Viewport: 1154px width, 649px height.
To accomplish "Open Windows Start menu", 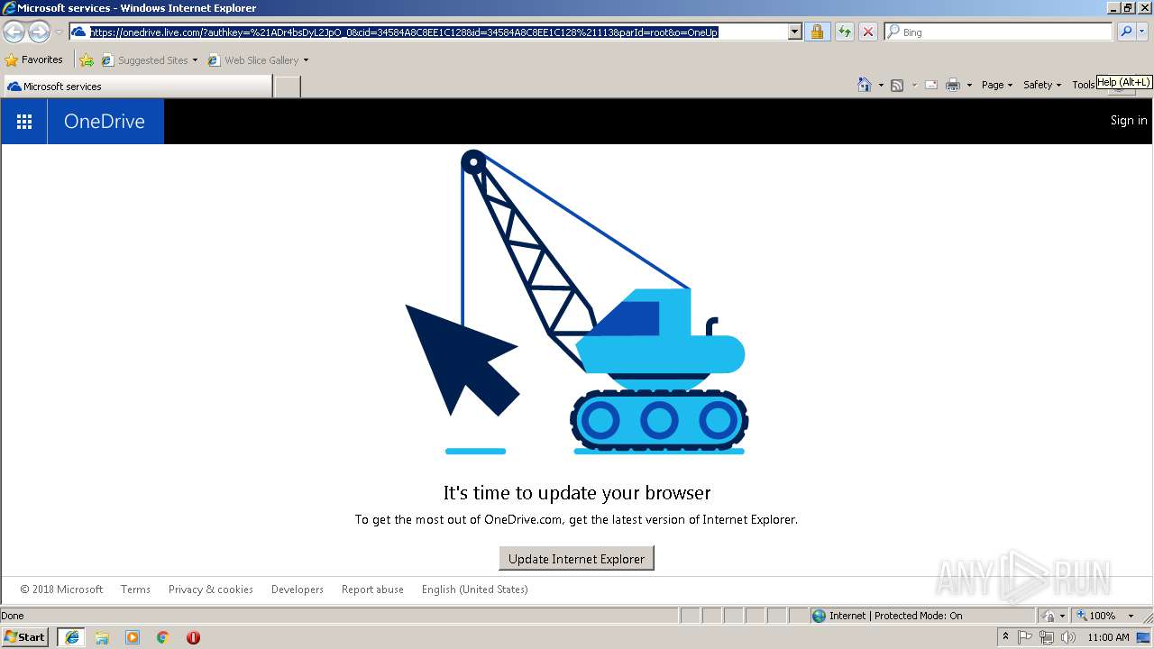I will (x=25, y=637).
